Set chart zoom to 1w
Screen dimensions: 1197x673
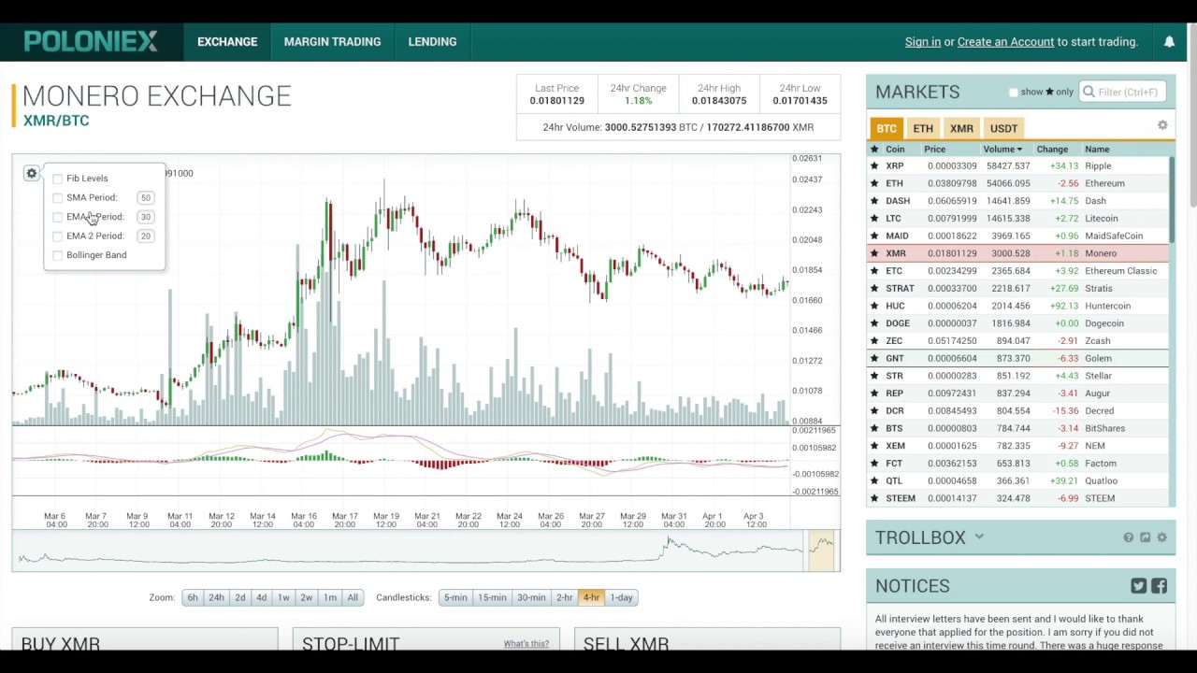283,597
